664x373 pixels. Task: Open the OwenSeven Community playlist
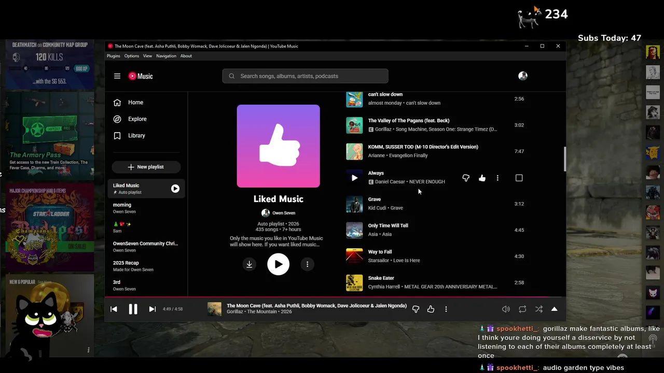(146, 247)
